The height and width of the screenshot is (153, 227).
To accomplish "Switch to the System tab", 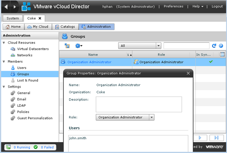I will [x=13, y=18].
